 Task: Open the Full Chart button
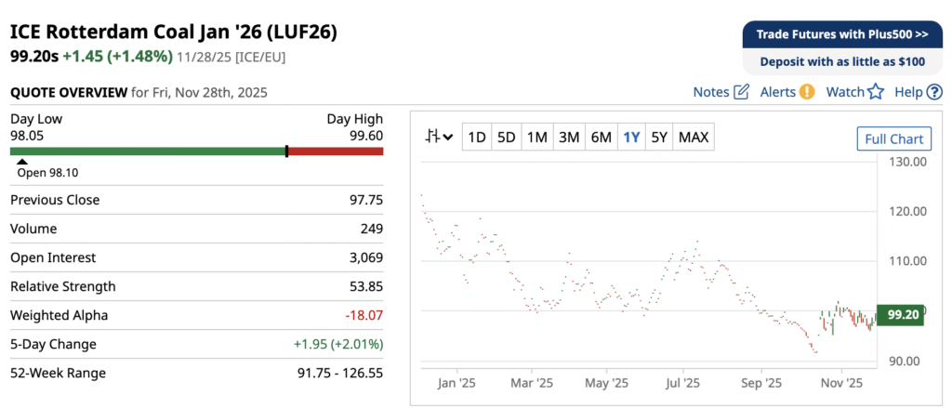[893, 138]
